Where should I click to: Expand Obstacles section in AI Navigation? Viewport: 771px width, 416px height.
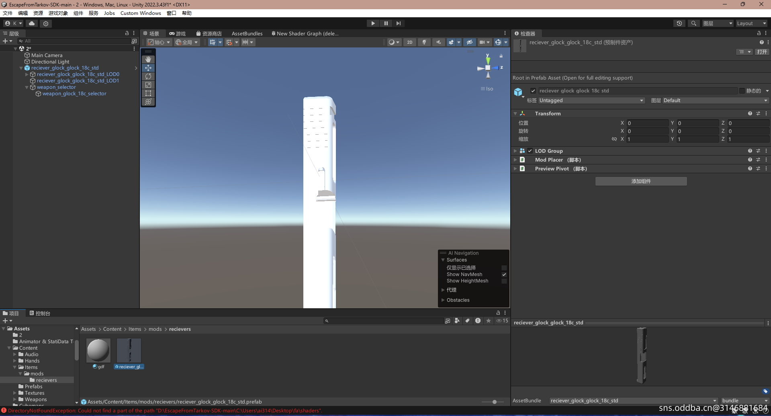pyautogui.click(x=443, y=300)
